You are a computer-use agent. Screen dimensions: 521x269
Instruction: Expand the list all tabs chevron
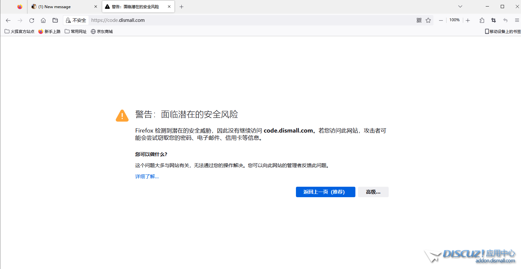tap(460, 7)
